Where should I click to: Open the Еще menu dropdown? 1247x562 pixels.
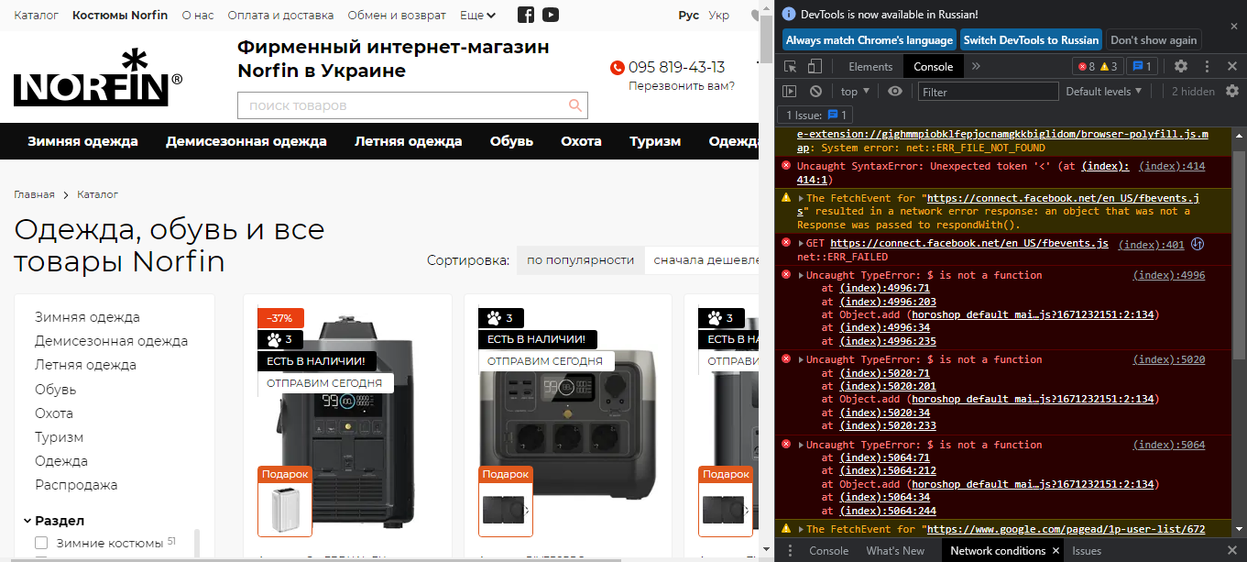(x=477, y=16)
